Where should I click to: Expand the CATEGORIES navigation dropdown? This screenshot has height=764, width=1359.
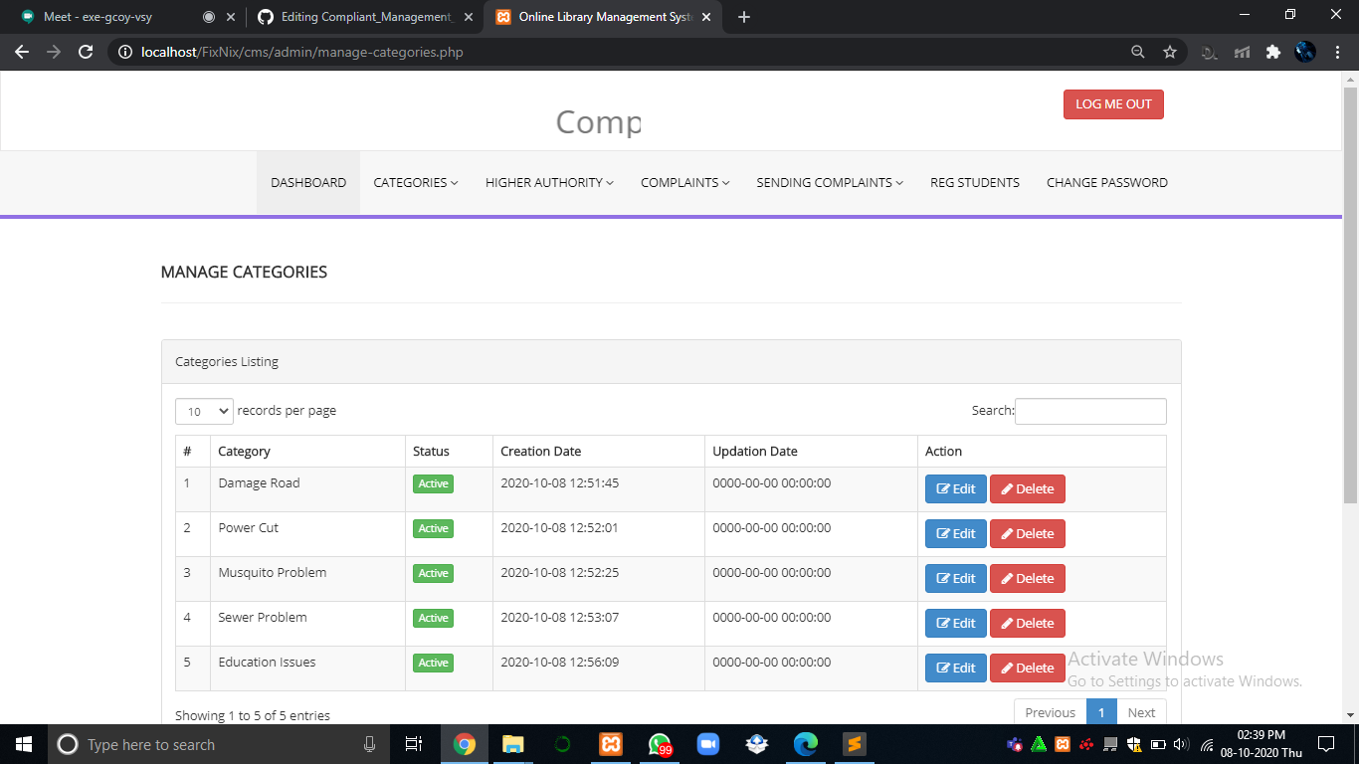point(415,182)
